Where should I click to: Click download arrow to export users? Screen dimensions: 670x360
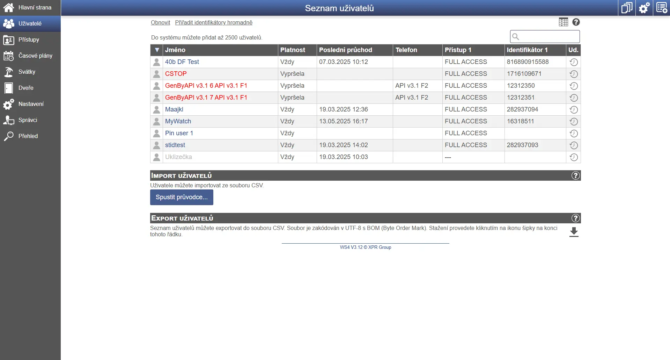pos(574,232)
